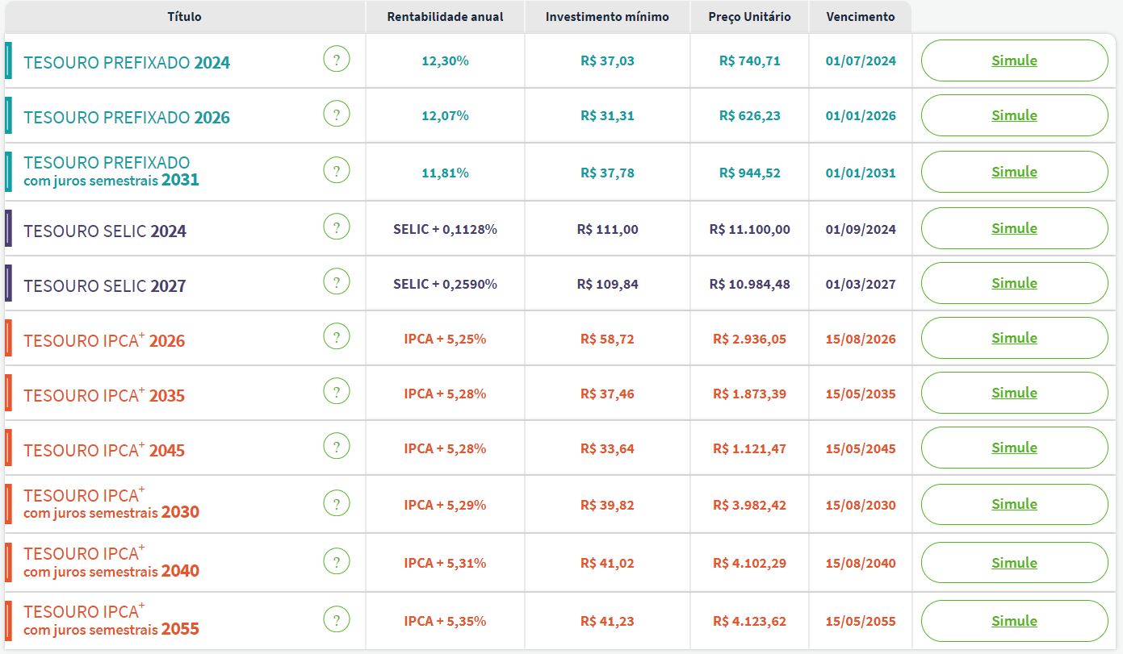
Task: Click question mark for Tesouro Selic 2024
Action: click(x=337, y=228)
